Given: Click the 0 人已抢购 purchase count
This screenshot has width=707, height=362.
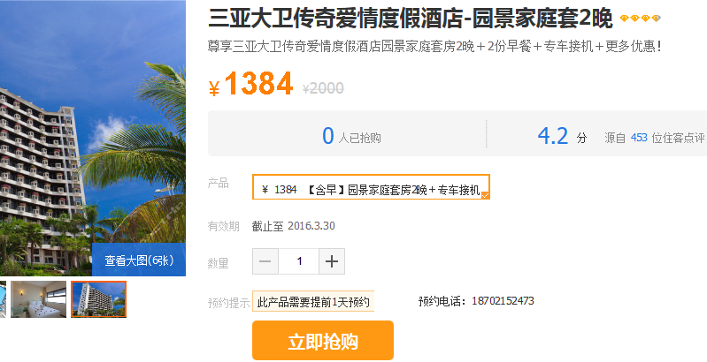Looking at the screenshot, I should (351, 136).
